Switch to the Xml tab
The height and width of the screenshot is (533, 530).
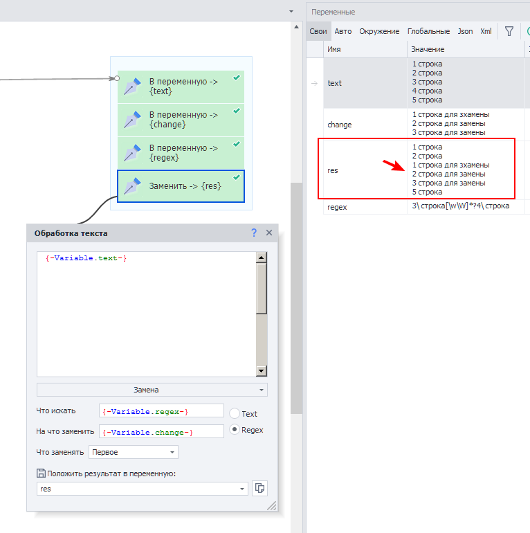tap(486, 31)
